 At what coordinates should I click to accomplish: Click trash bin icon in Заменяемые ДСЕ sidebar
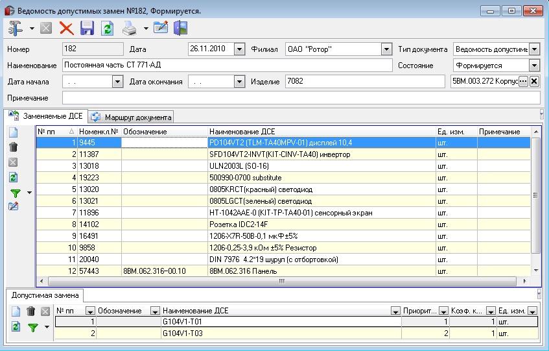[14, 147]
